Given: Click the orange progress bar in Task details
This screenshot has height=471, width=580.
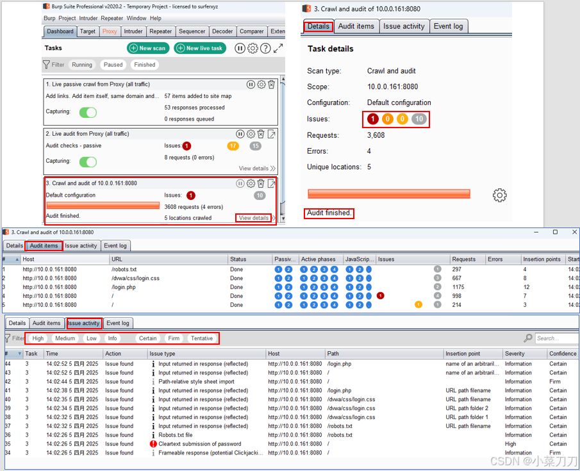Looking at the screenshot, I should point(389,194).
